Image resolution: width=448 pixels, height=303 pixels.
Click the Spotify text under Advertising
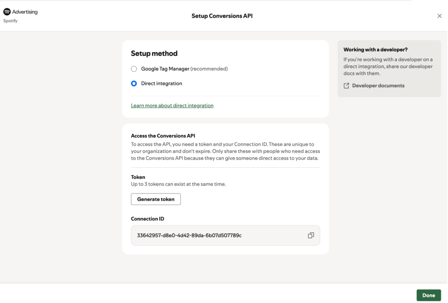tap(10, 21)
